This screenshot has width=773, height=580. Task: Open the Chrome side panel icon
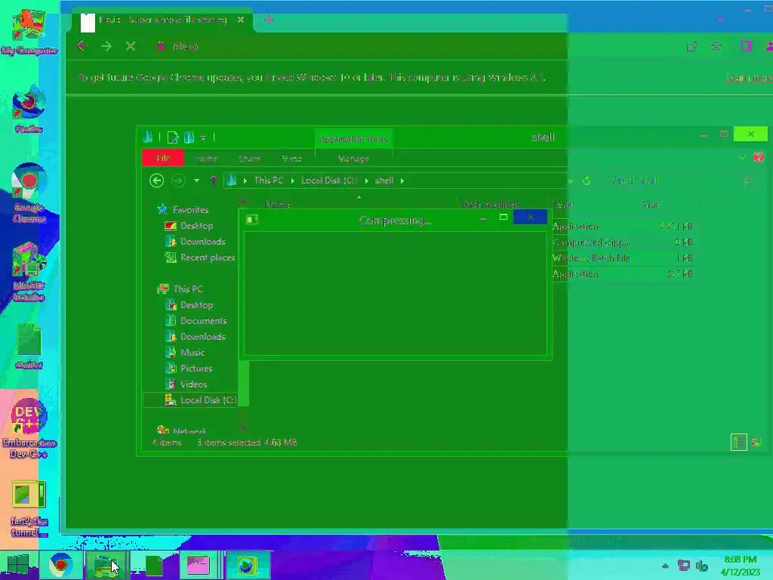[x=746, y=46]
